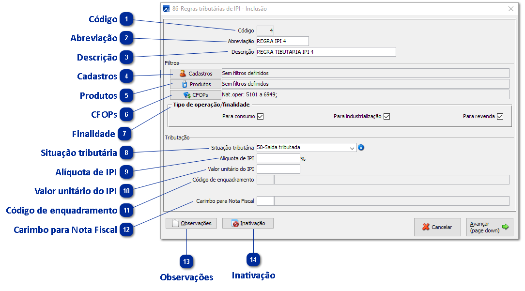Click the Produtos filter button

196,84
